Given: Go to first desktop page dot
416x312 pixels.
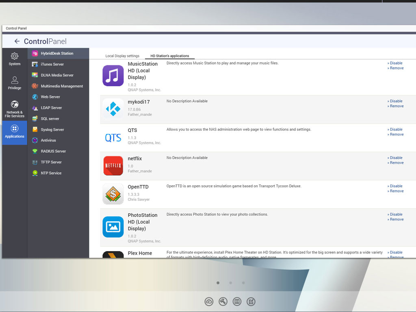Looking at the screenshot, I should click(x=218, y=283).
